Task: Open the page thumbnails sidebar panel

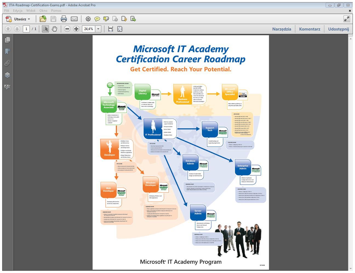Action: click(x=8, y=40)
